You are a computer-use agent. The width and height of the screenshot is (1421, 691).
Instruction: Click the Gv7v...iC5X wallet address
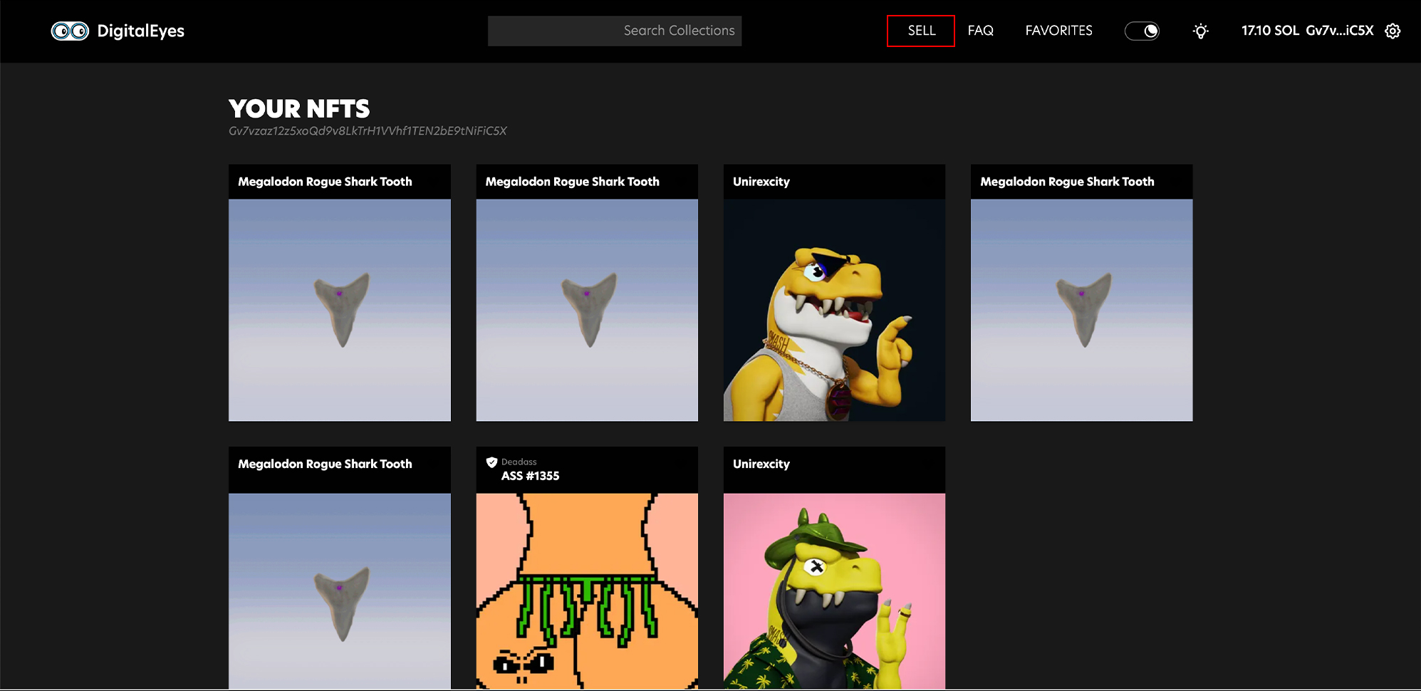1339,31
